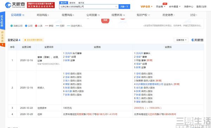Click the red official credit agency banner
The height and width of the screenshot is (128, 211).
click(41, 5)
